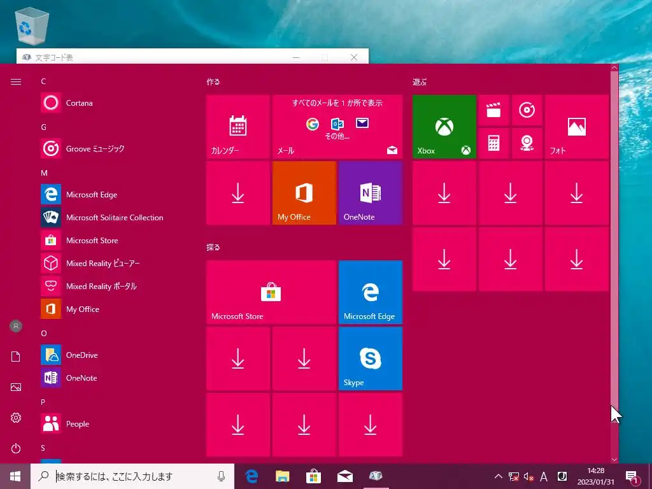Click download tile below the フォト tile
The image size is (652, 489).
[x=577, y=193]
